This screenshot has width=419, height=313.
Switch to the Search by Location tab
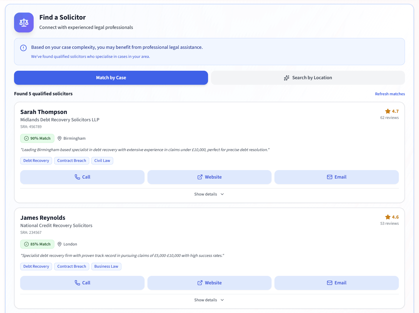(x=308, y=78)
